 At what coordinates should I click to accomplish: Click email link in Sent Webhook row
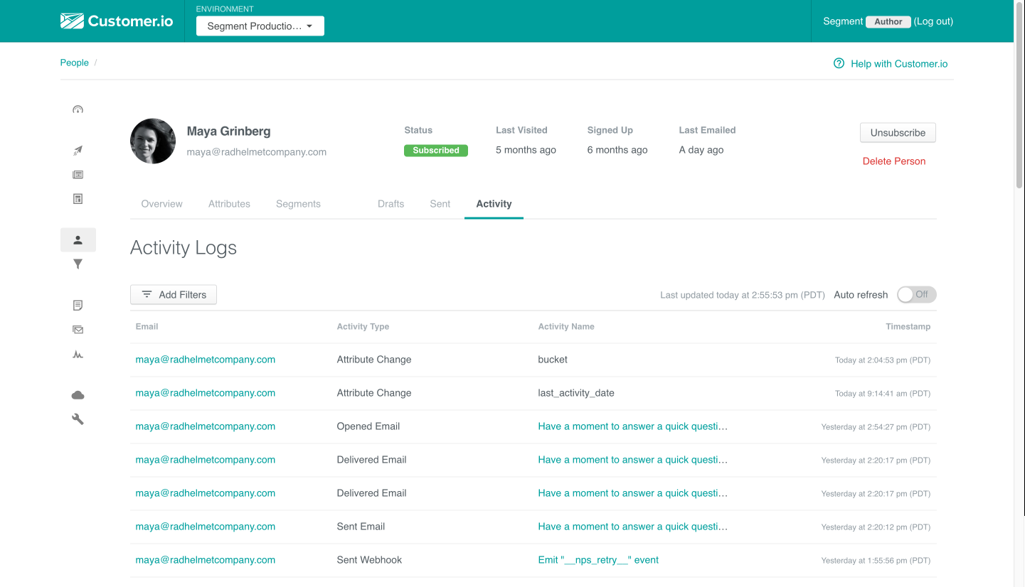206,560
